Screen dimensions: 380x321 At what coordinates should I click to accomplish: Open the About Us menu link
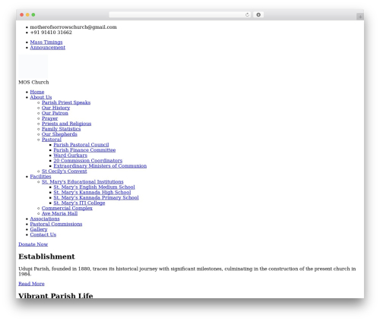click(x=41, y=97)
